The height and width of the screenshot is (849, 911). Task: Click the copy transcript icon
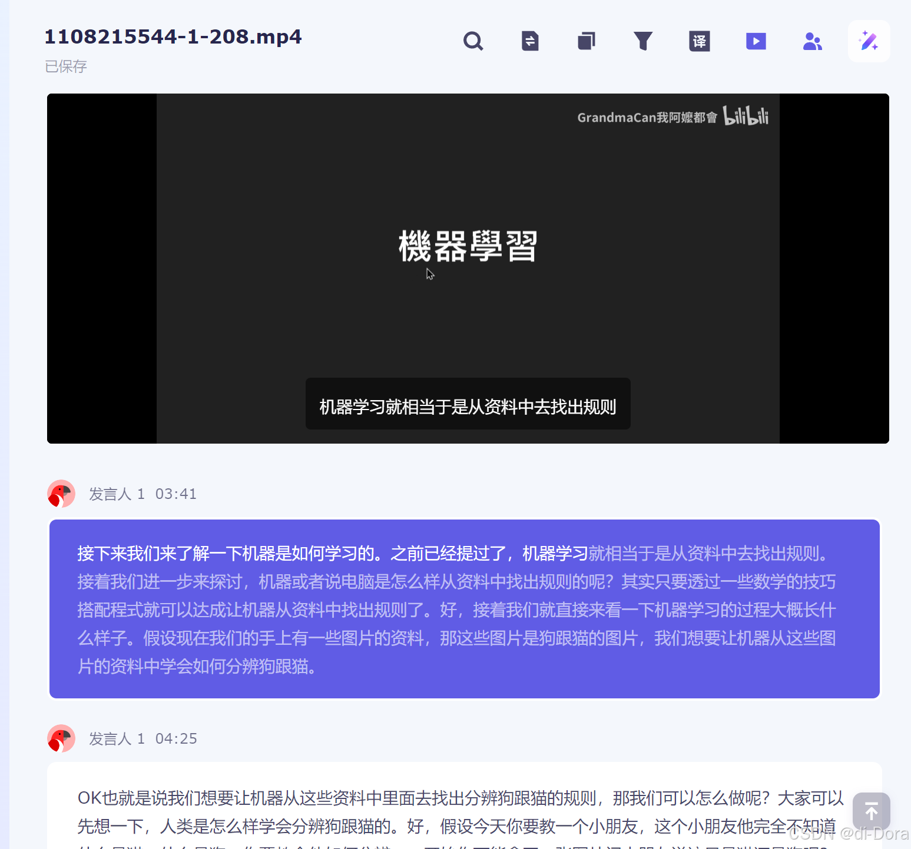(x=587, y=41)
